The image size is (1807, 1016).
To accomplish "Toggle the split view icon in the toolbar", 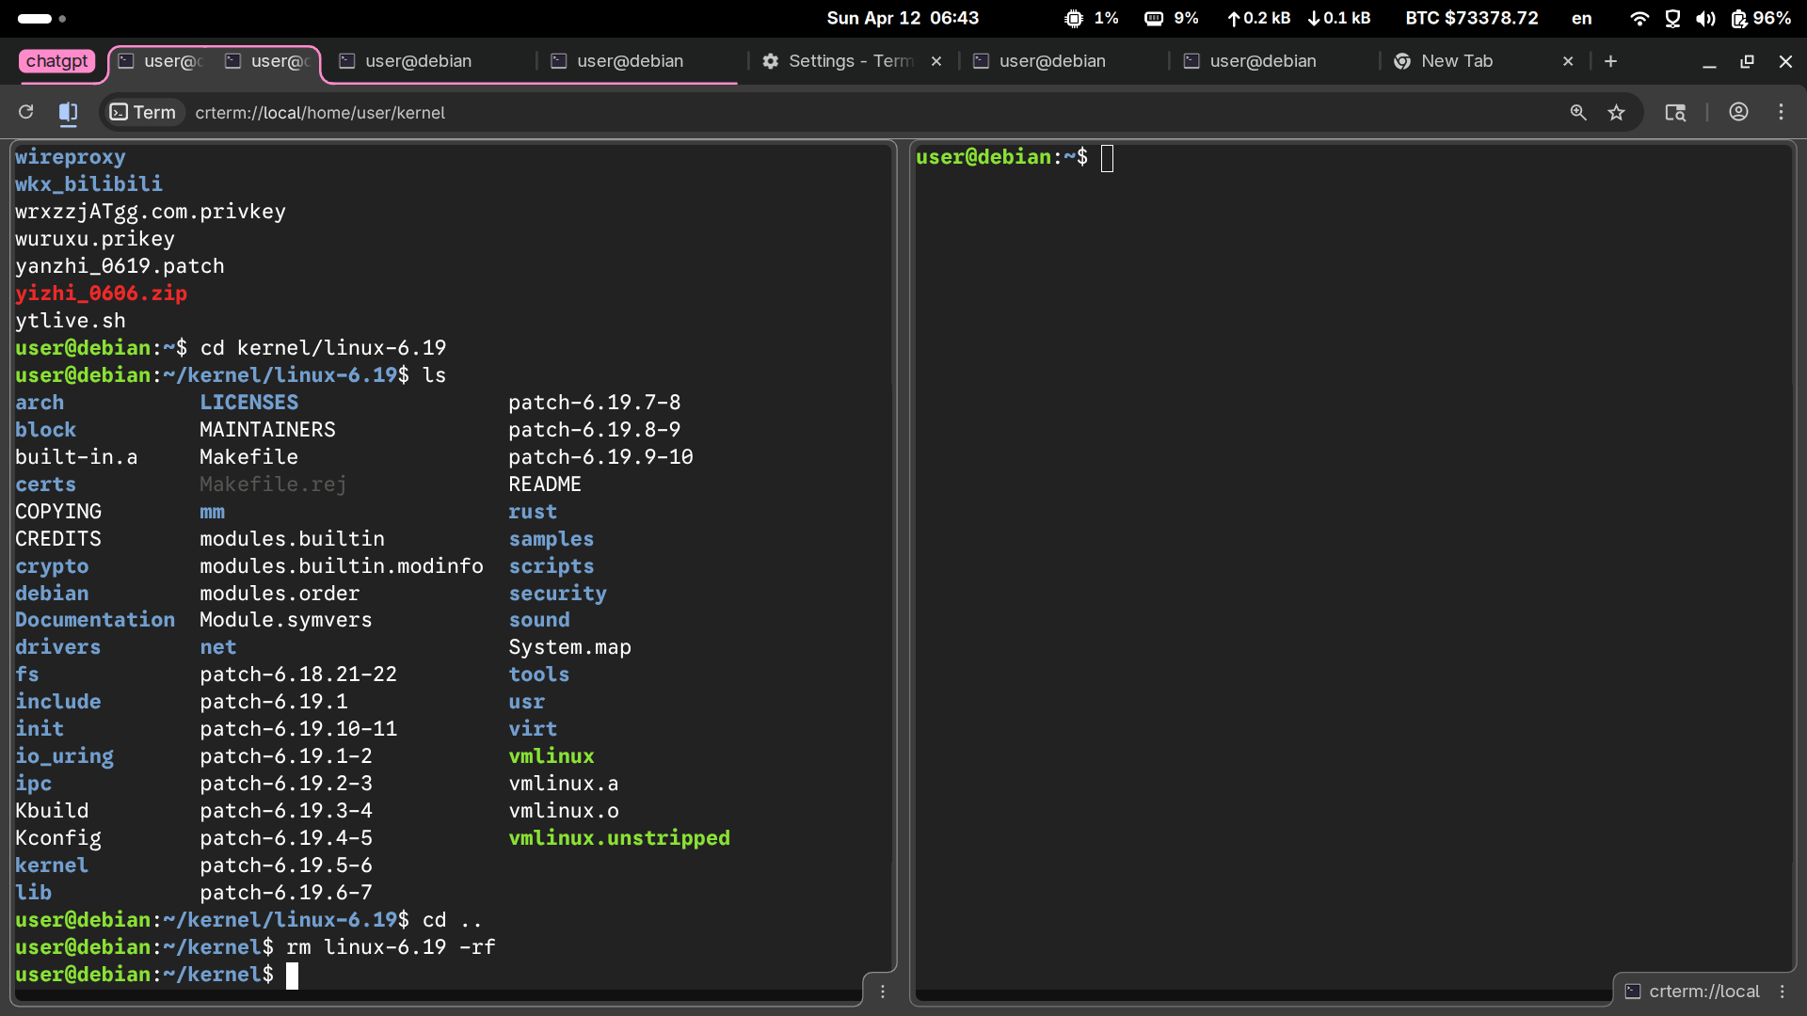I will click(68, 113).
